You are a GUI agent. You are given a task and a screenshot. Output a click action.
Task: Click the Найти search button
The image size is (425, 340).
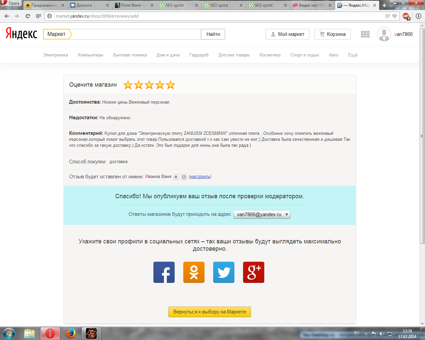click(213, 34)
